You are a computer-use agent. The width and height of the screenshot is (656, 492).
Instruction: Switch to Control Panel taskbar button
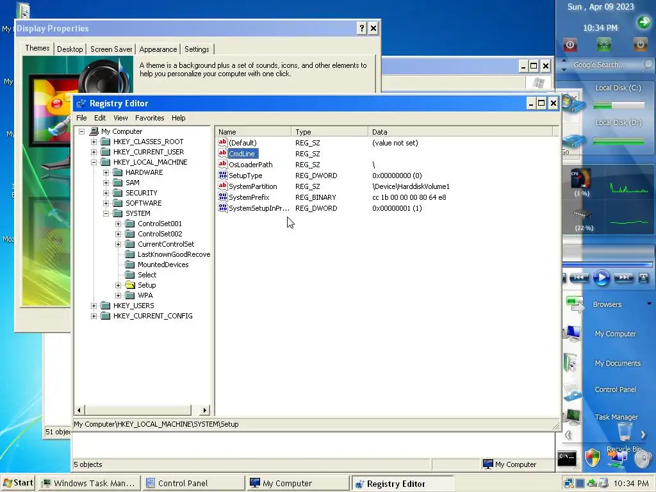tap(192, 483)
